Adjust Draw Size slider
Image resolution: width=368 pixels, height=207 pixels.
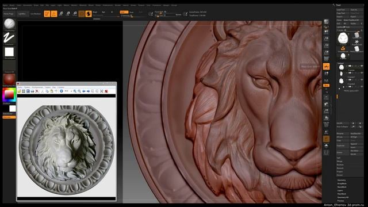pos(168,16)
